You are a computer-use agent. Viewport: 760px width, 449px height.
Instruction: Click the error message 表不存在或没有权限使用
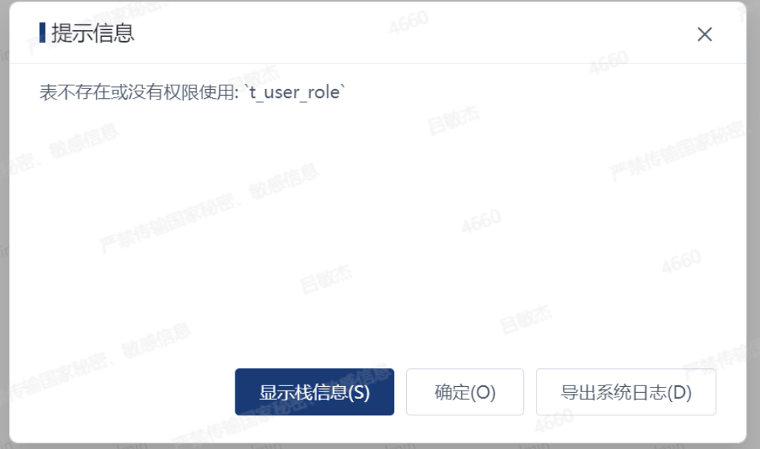pos(138,92)
